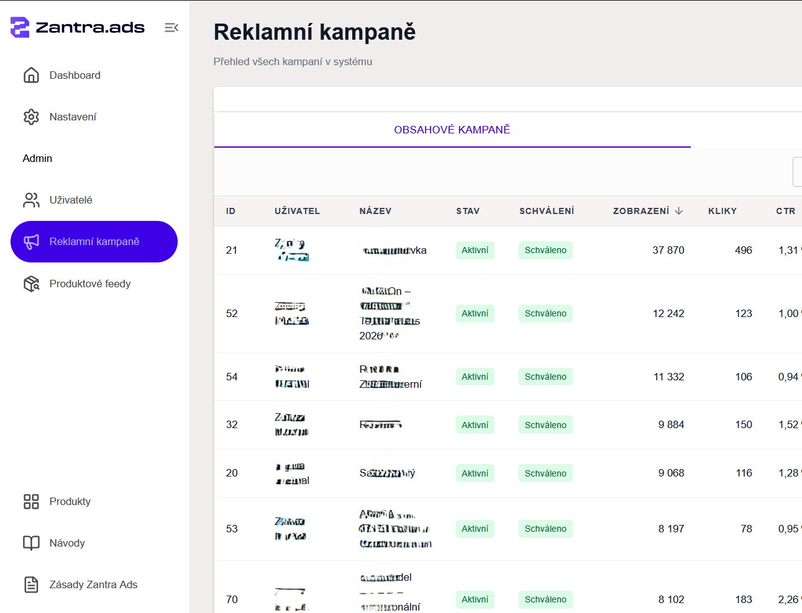The image size is (802, 613).
Task: Select clicks value 496
Action: pyautogui.click(x=744, y=250)
